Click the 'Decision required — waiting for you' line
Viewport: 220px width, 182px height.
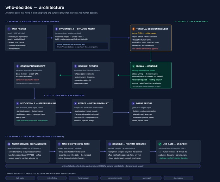pyautogui.click(x=147, y=80)
